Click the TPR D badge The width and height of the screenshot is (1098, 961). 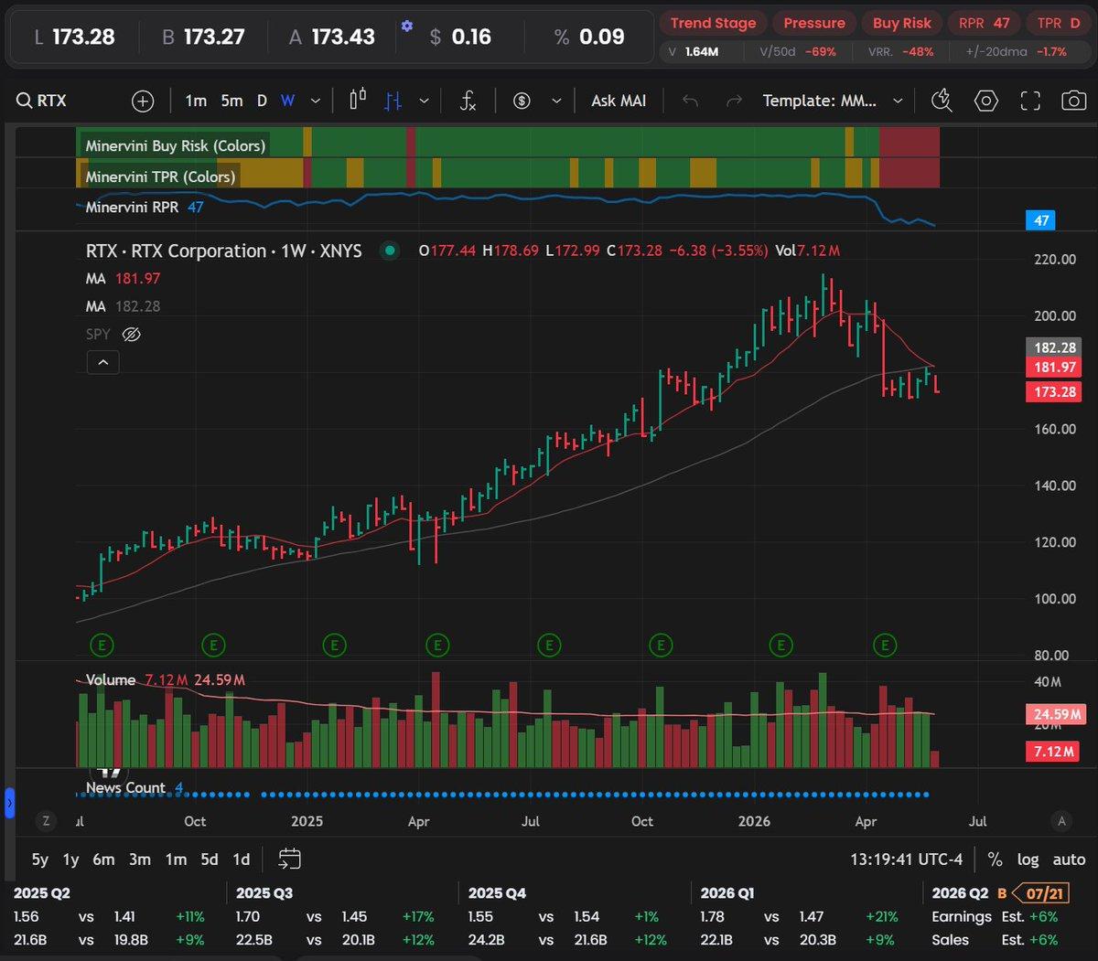coord(1059,23)
